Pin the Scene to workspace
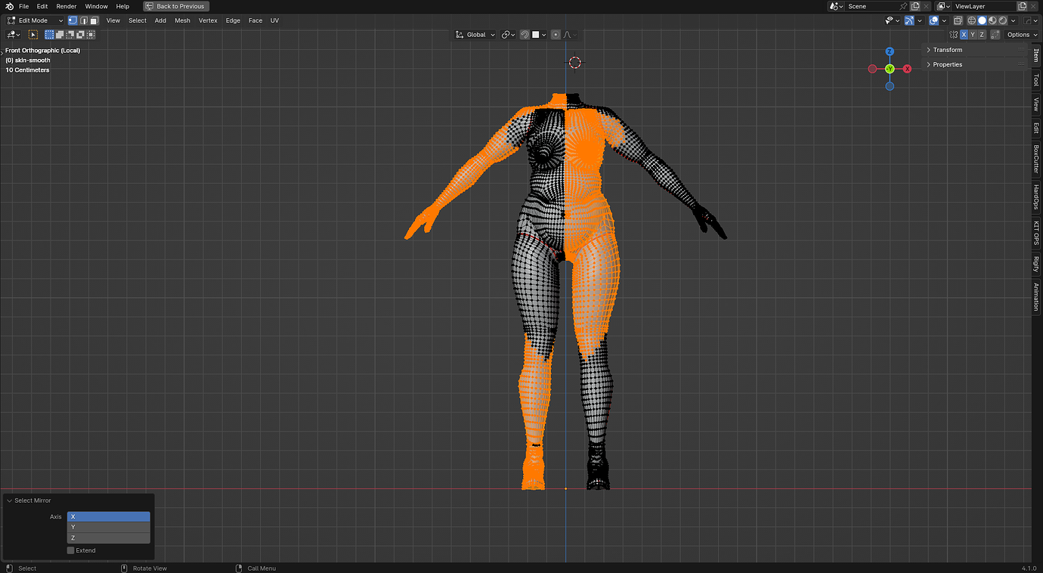Screen dimensions: 1043x573 903,6
